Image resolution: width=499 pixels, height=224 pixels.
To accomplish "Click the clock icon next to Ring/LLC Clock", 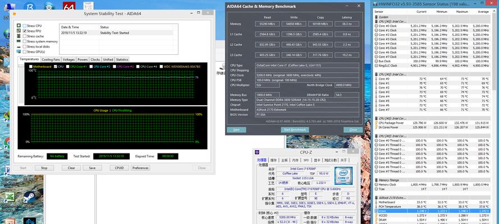I will pos(376,66).
